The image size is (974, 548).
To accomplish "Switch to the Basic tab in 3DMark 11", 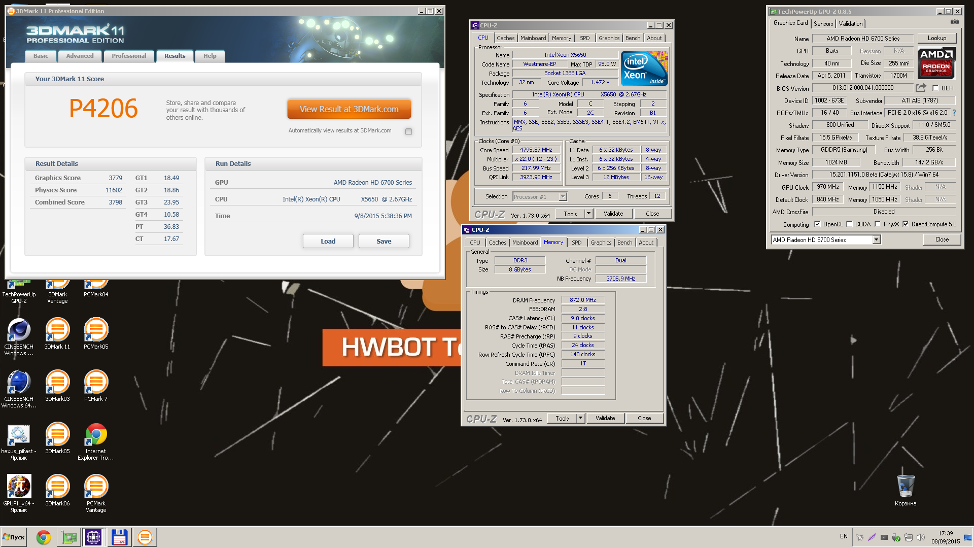I will pos(41,56).
